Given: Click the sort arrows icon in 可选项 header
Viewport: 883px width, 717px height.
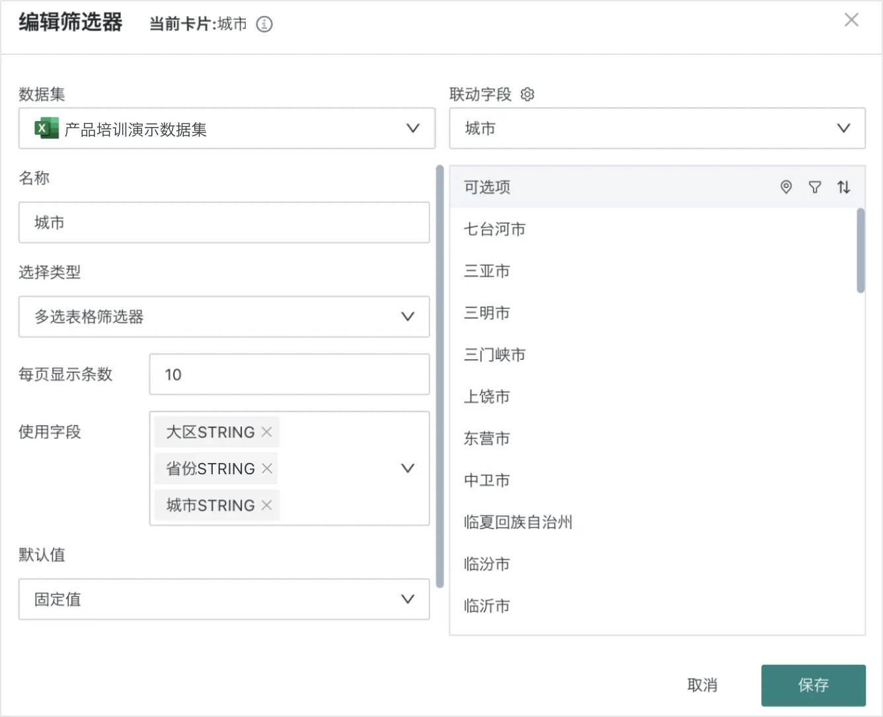Looking at the screenshot, I should tap(843, 187).
